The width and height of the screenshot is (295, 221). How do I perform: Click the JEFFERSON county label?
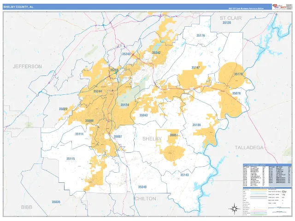[27, 66]
